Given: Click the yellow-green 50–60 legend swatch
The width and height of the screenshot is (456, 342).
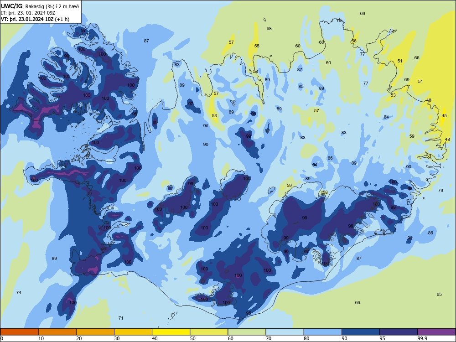Looking at the screenshot, I should [209, 332].
